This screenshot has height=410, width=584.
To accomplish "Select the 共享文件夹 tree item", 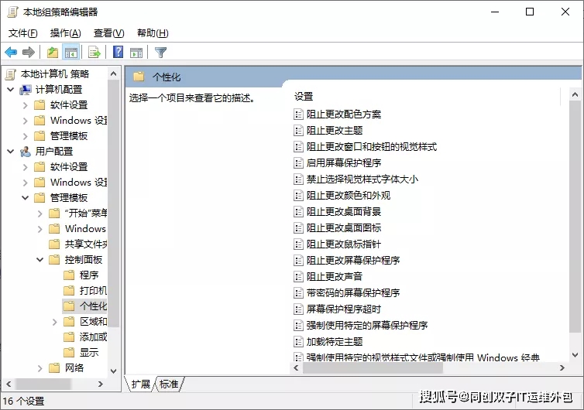I will pos(78,244).
